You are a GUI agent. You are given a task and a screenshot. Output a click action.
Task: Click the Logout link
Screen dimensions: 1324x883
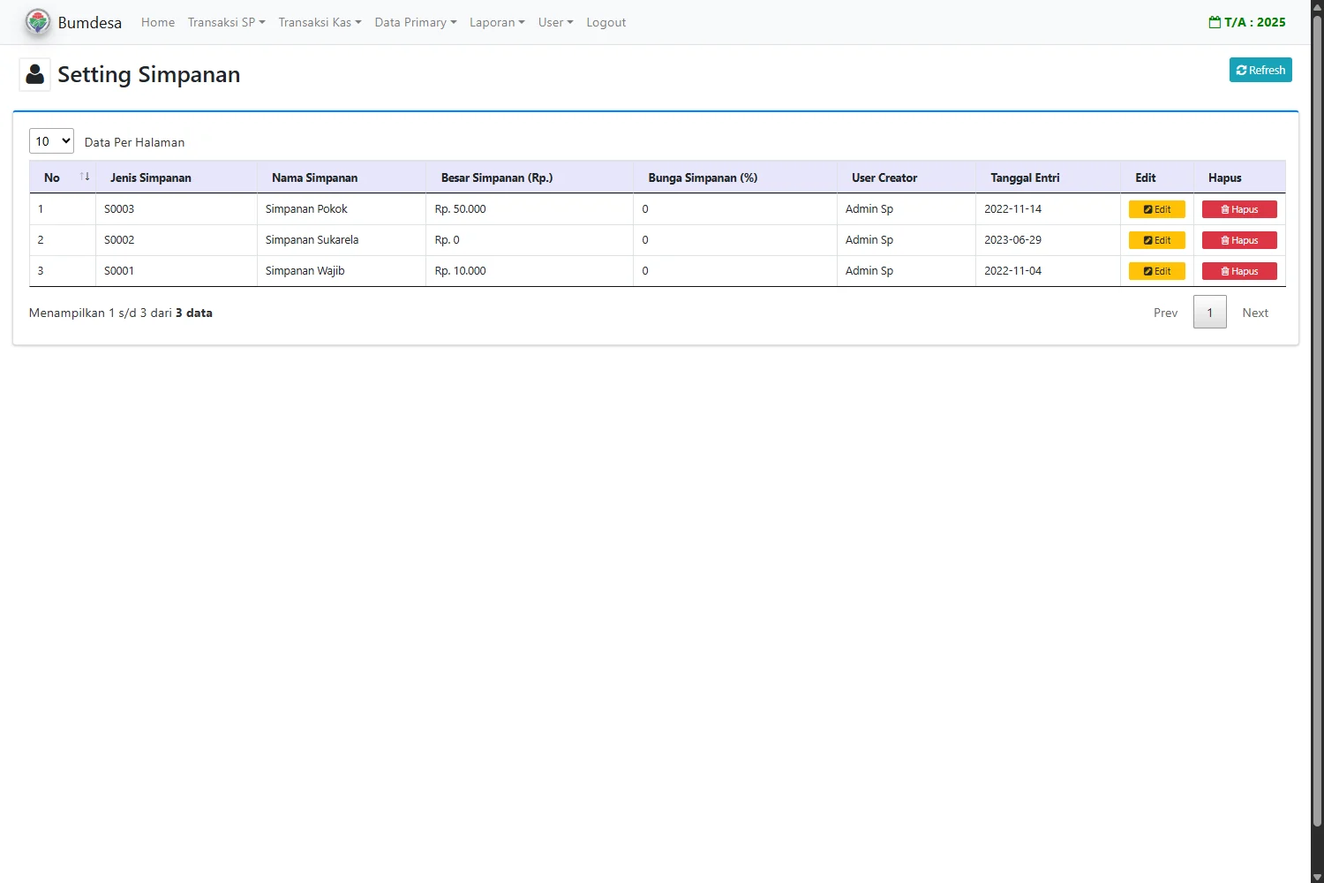(606, 22)
